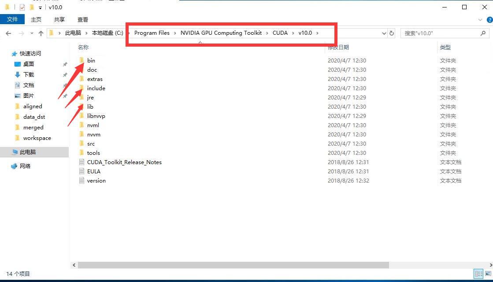Open the doc folder icon
Image resolution: width=493 pixels, height=282 pixels.
[82, 70]
